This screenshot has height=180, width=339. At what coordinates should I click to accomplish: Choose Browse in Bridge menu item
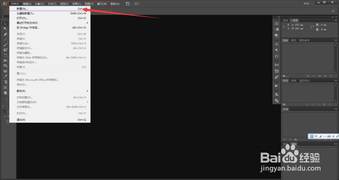(50, 28)
